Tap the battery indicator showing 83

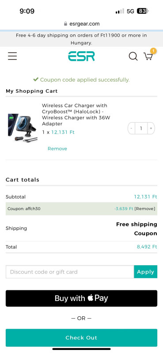[x=143, y=11]
